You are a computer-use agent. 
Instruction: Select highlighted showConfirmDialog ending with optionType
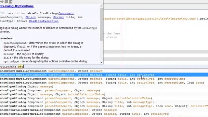tap(104, 75)
